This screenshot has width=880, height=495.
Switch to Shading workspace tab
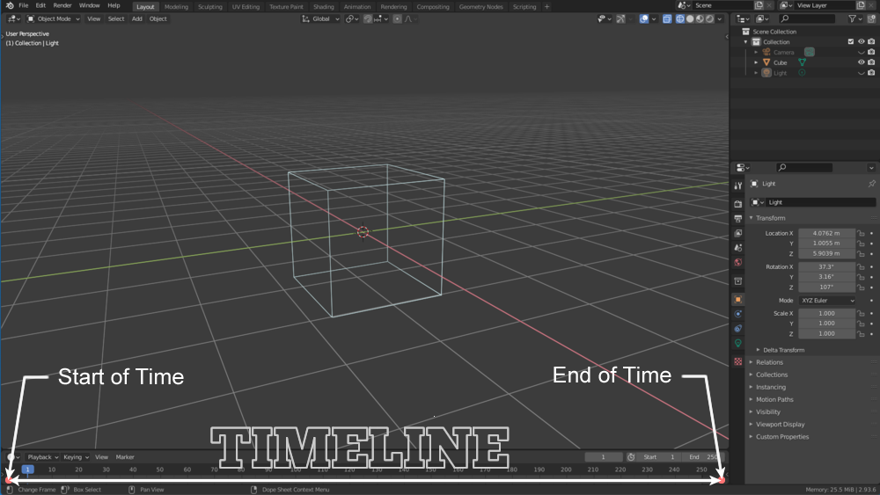pos(323,7)
